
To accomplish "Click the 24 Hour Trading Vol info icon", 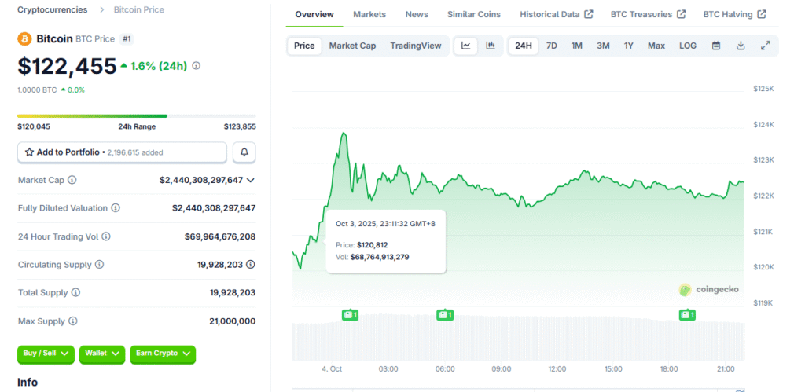I will 106,236.
